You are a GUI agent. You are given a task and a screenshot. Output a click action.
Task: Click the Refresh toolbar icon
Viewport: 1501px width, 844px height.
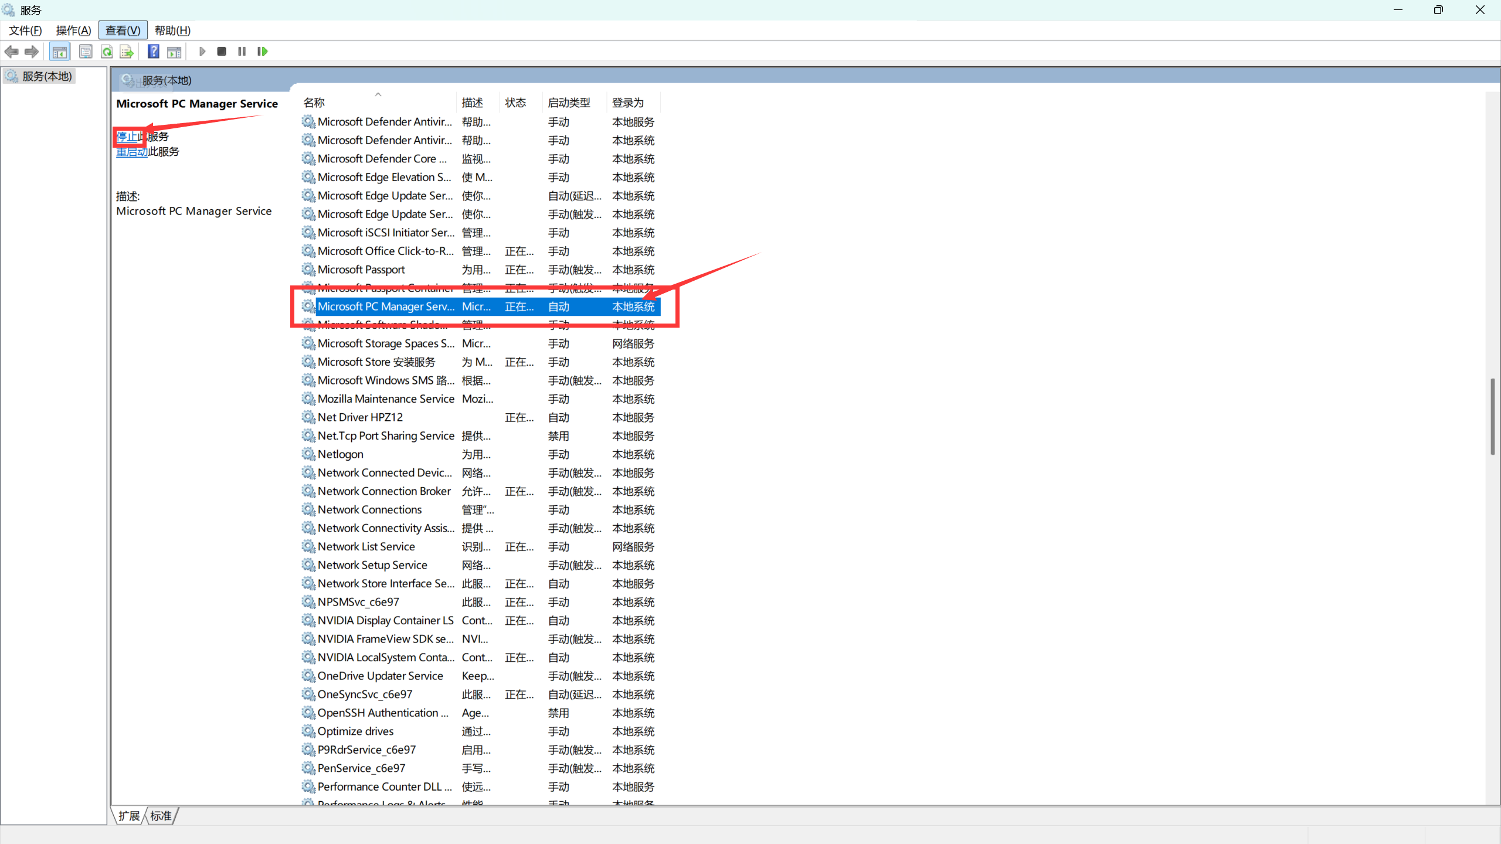tap(107, 52)
